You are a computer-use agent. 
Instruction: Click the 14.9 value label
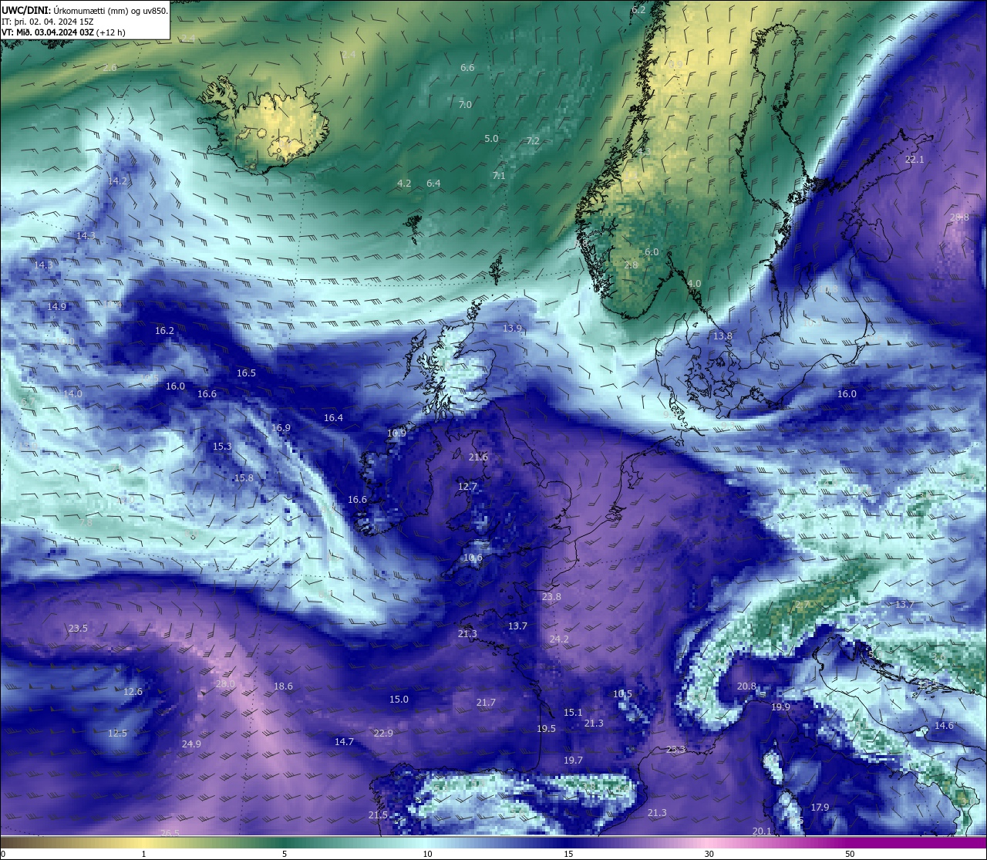point(56,307)
